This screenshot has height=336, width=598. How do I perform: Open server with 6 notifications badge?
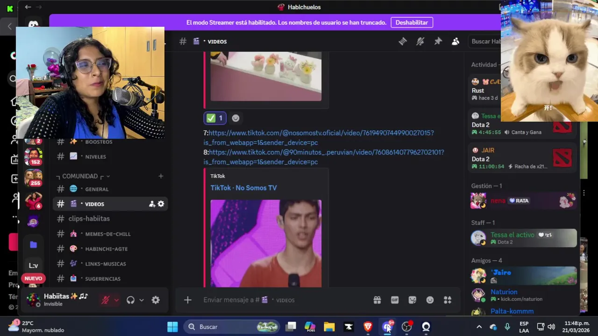34,201
